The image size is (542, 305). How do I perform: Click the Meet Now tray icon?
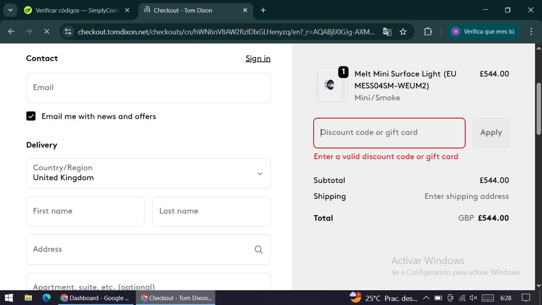point(450,298)
